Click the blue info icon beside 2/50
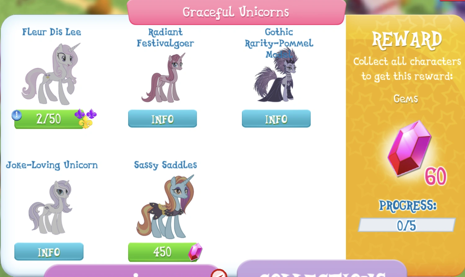This screenshot has width=465, height=277. [x=17, y=115]
